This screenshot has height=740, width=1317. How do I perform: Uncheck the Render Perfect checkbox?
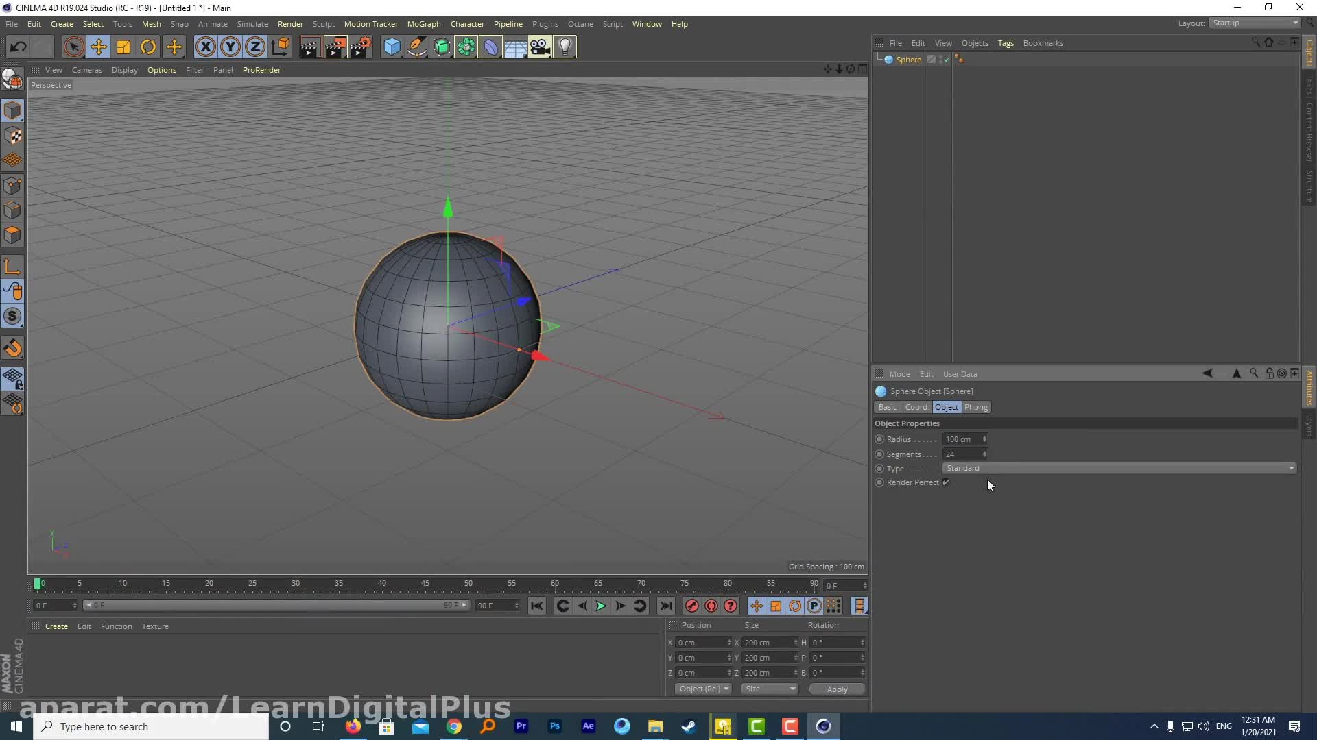click(x=946, y=482)
